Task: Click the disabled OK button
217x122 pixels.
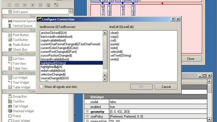Action: pyautogui.click(x=141, y=87)
